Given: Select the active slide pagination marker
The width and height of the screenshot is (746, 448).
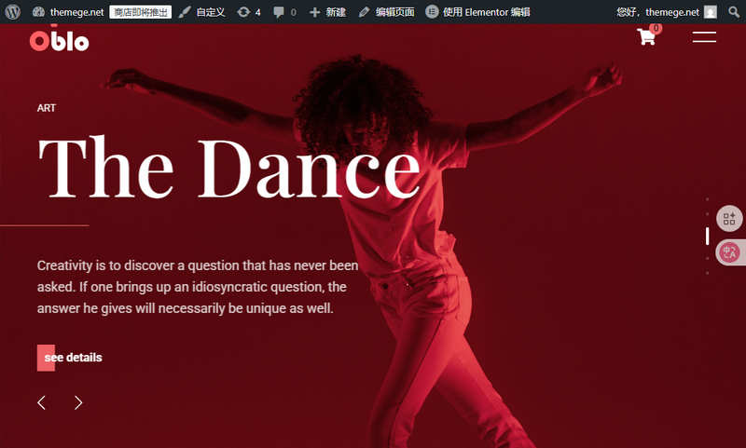Looking at the screenshot, I should (x=708, y=237).
